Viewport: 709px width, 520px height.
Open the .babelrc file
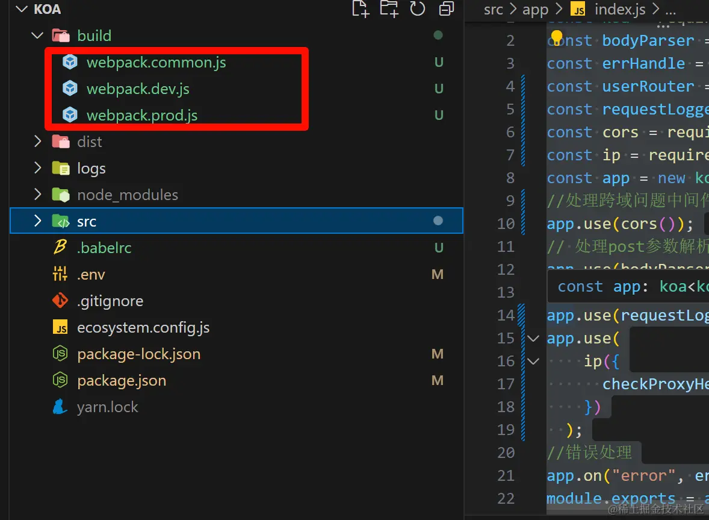click(x=104, y=248)
